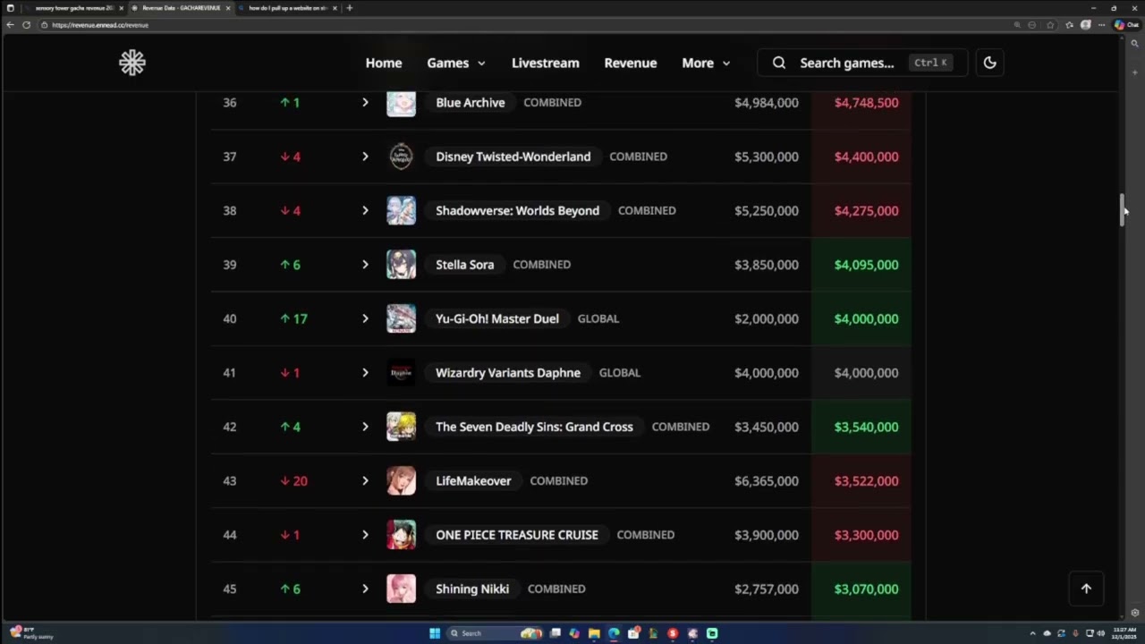Open the Stella Sora game icon
1145x644 pixels.
(401, 265)
